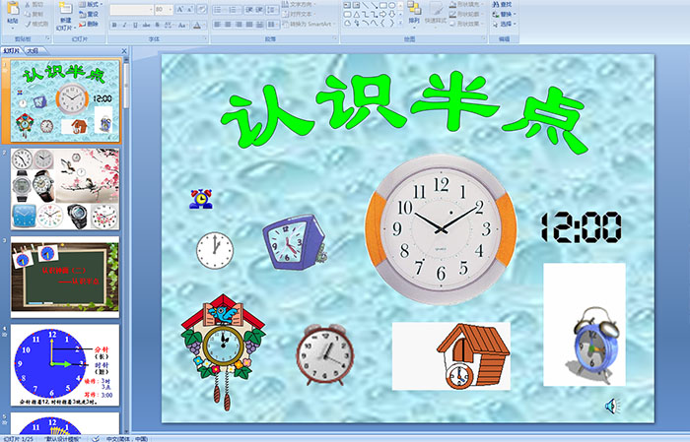The height and width of the screenshot is (442, 690).
Task: Select the oval shape in gallery
Action: (391, 5)
